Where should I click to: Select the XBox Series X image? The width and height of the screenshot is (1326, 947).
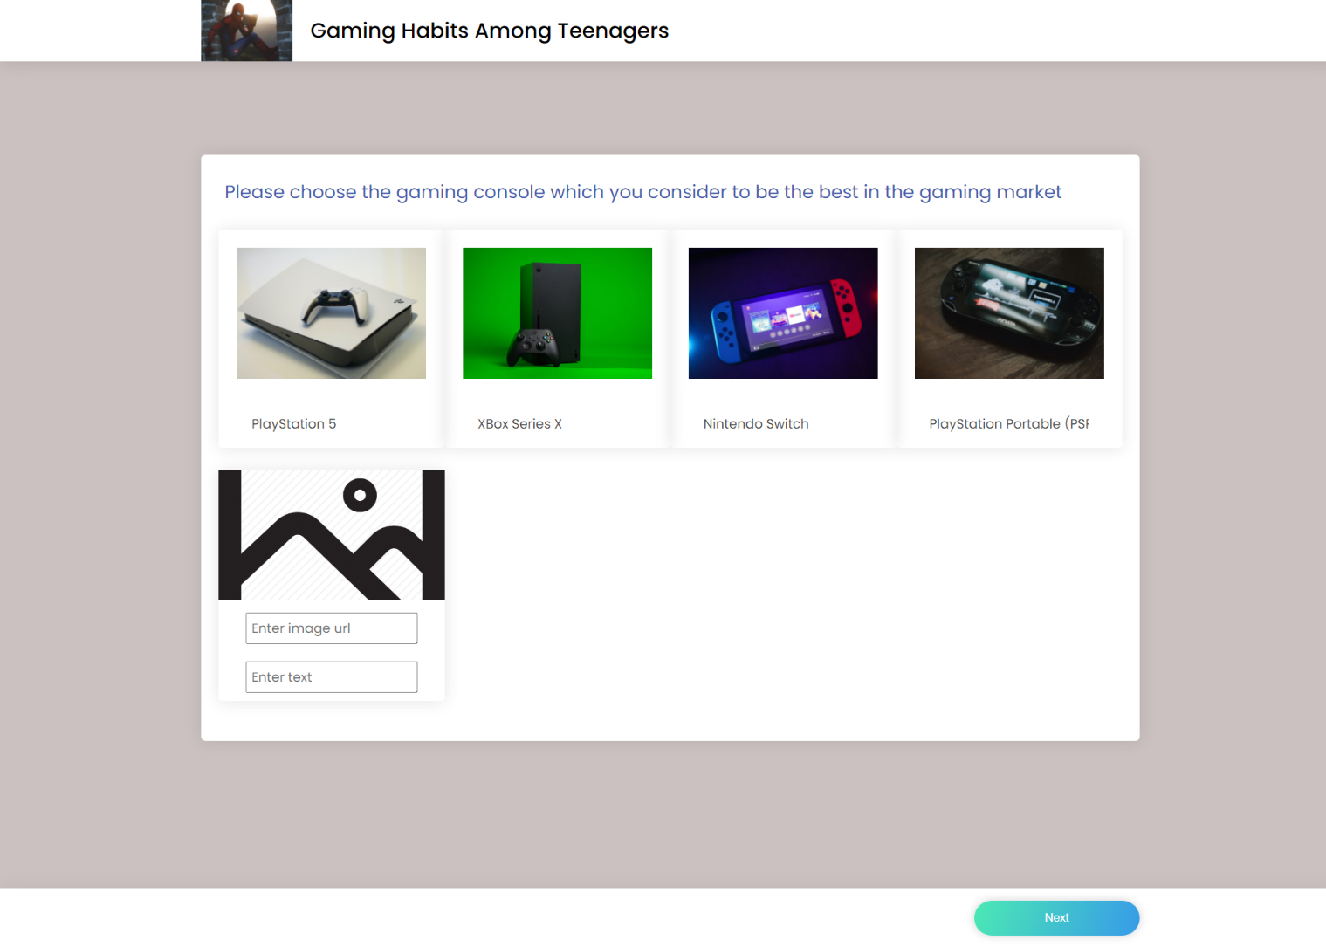coord(557,313)
